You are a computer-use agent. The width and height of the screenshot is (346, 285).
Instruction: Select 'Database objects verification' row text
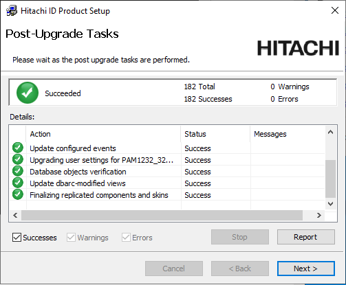coord(78,172)
